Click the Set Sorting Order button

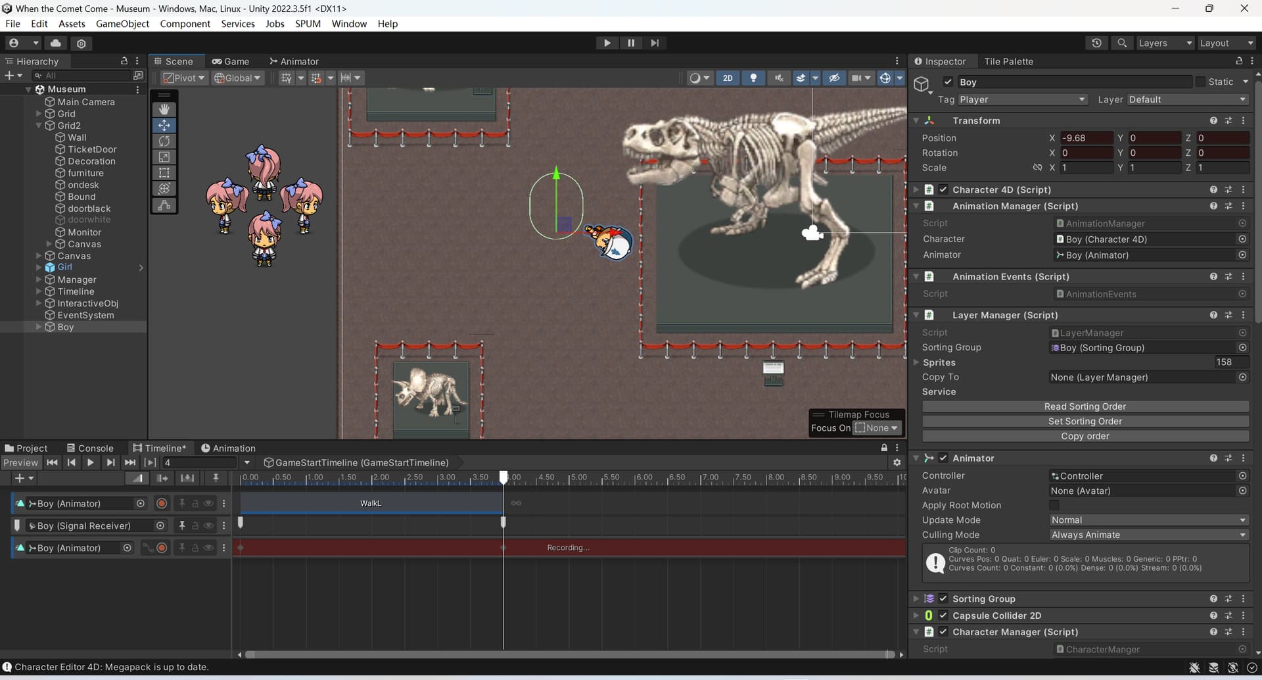point(1084,421)
